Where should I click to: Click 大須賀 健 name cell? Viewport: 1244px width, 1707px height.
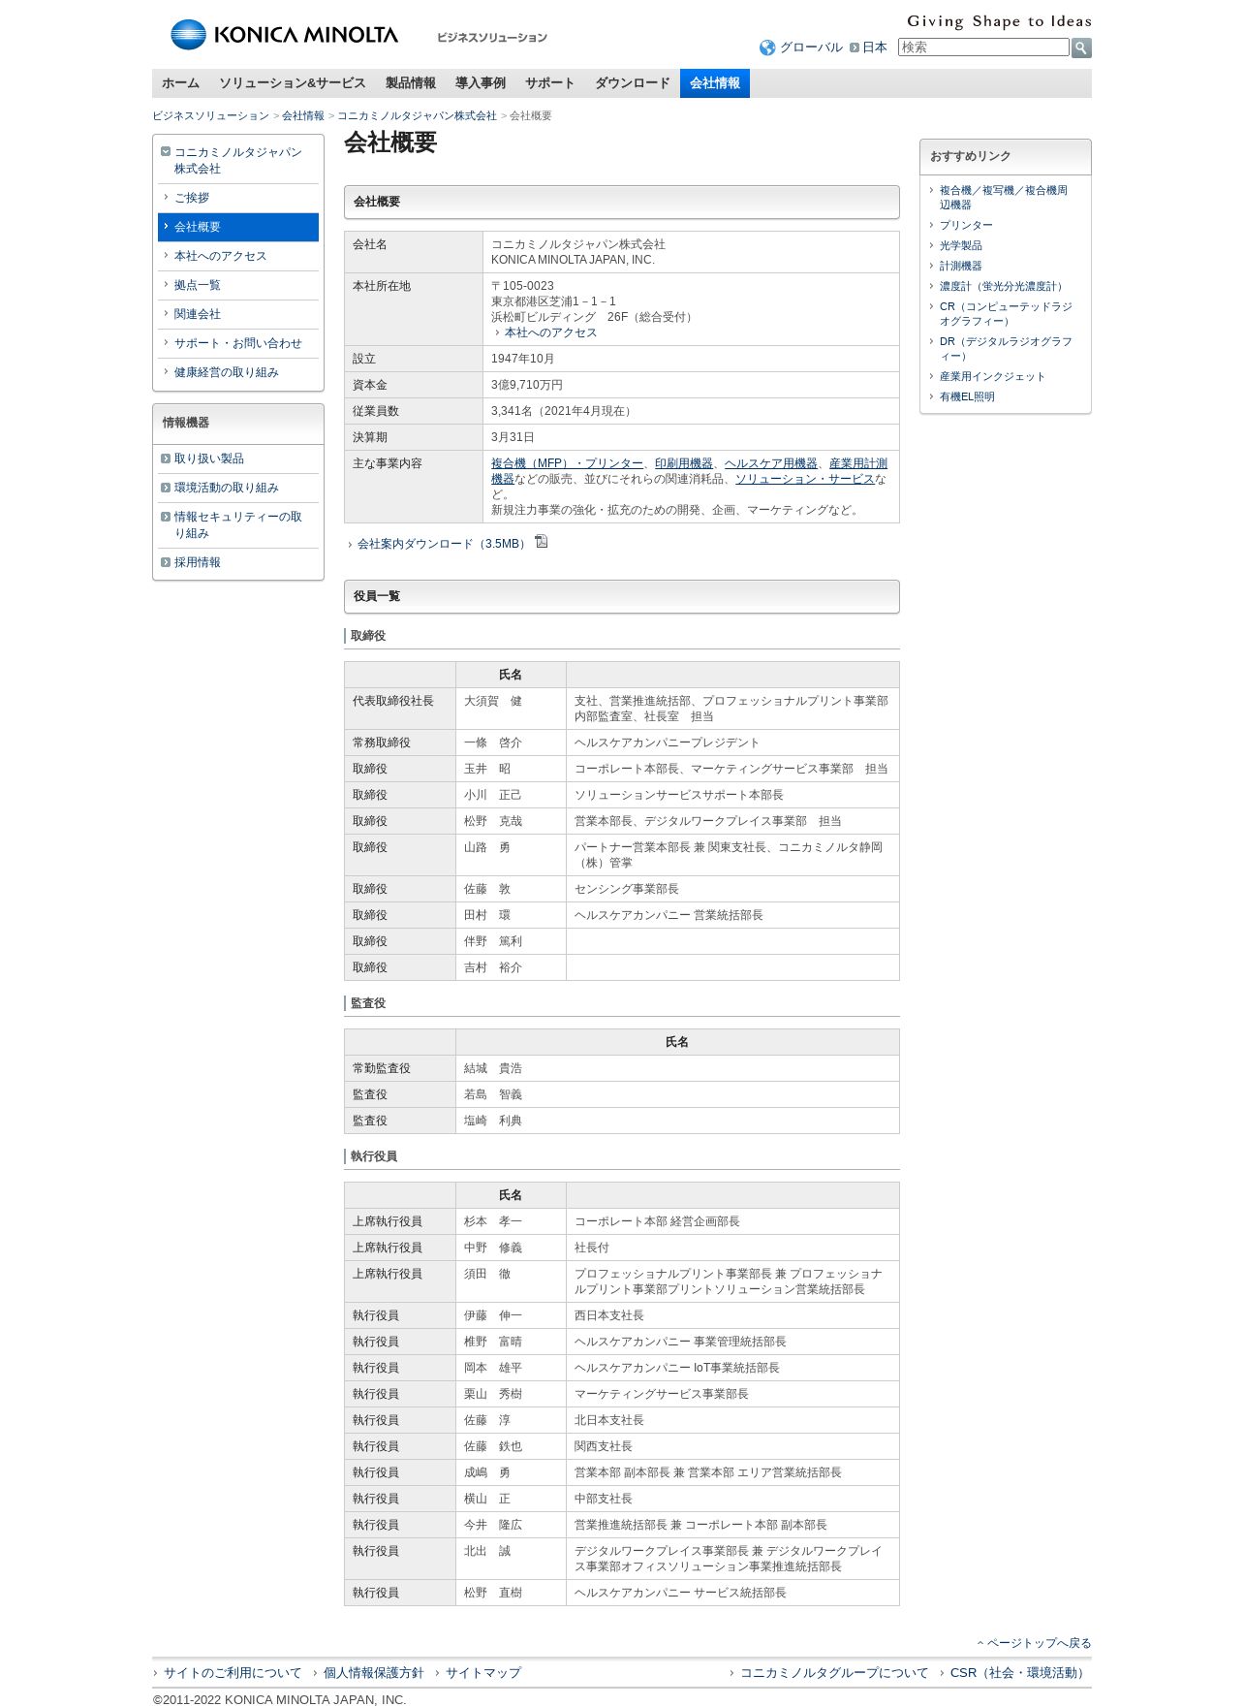tap(511, 709)
